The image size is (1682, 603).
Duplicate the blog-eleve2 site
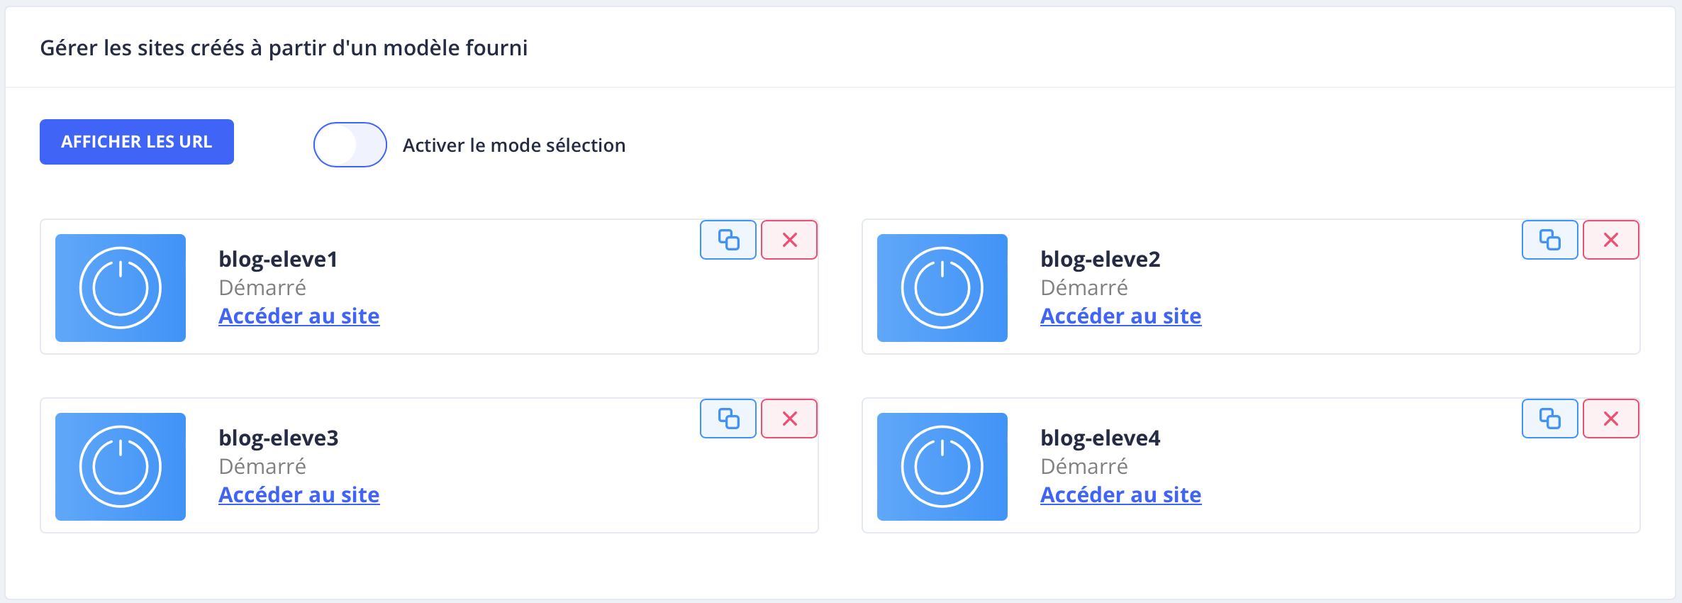point(1549,240)
